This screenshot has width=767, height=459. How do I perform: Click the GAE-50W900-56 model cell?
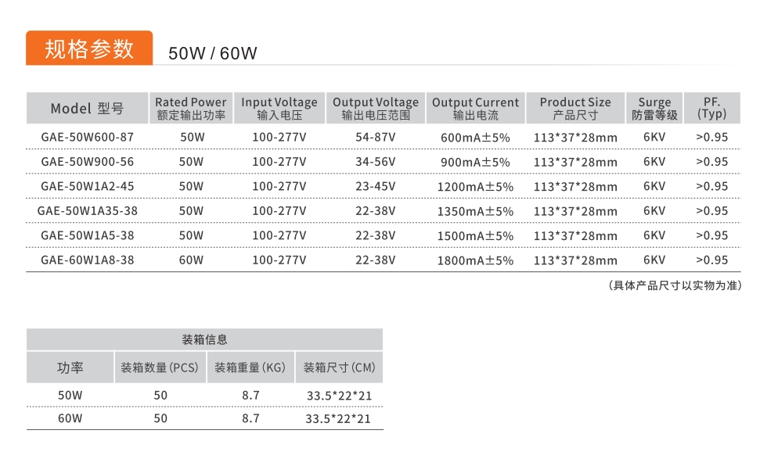(x=87, y=162)
